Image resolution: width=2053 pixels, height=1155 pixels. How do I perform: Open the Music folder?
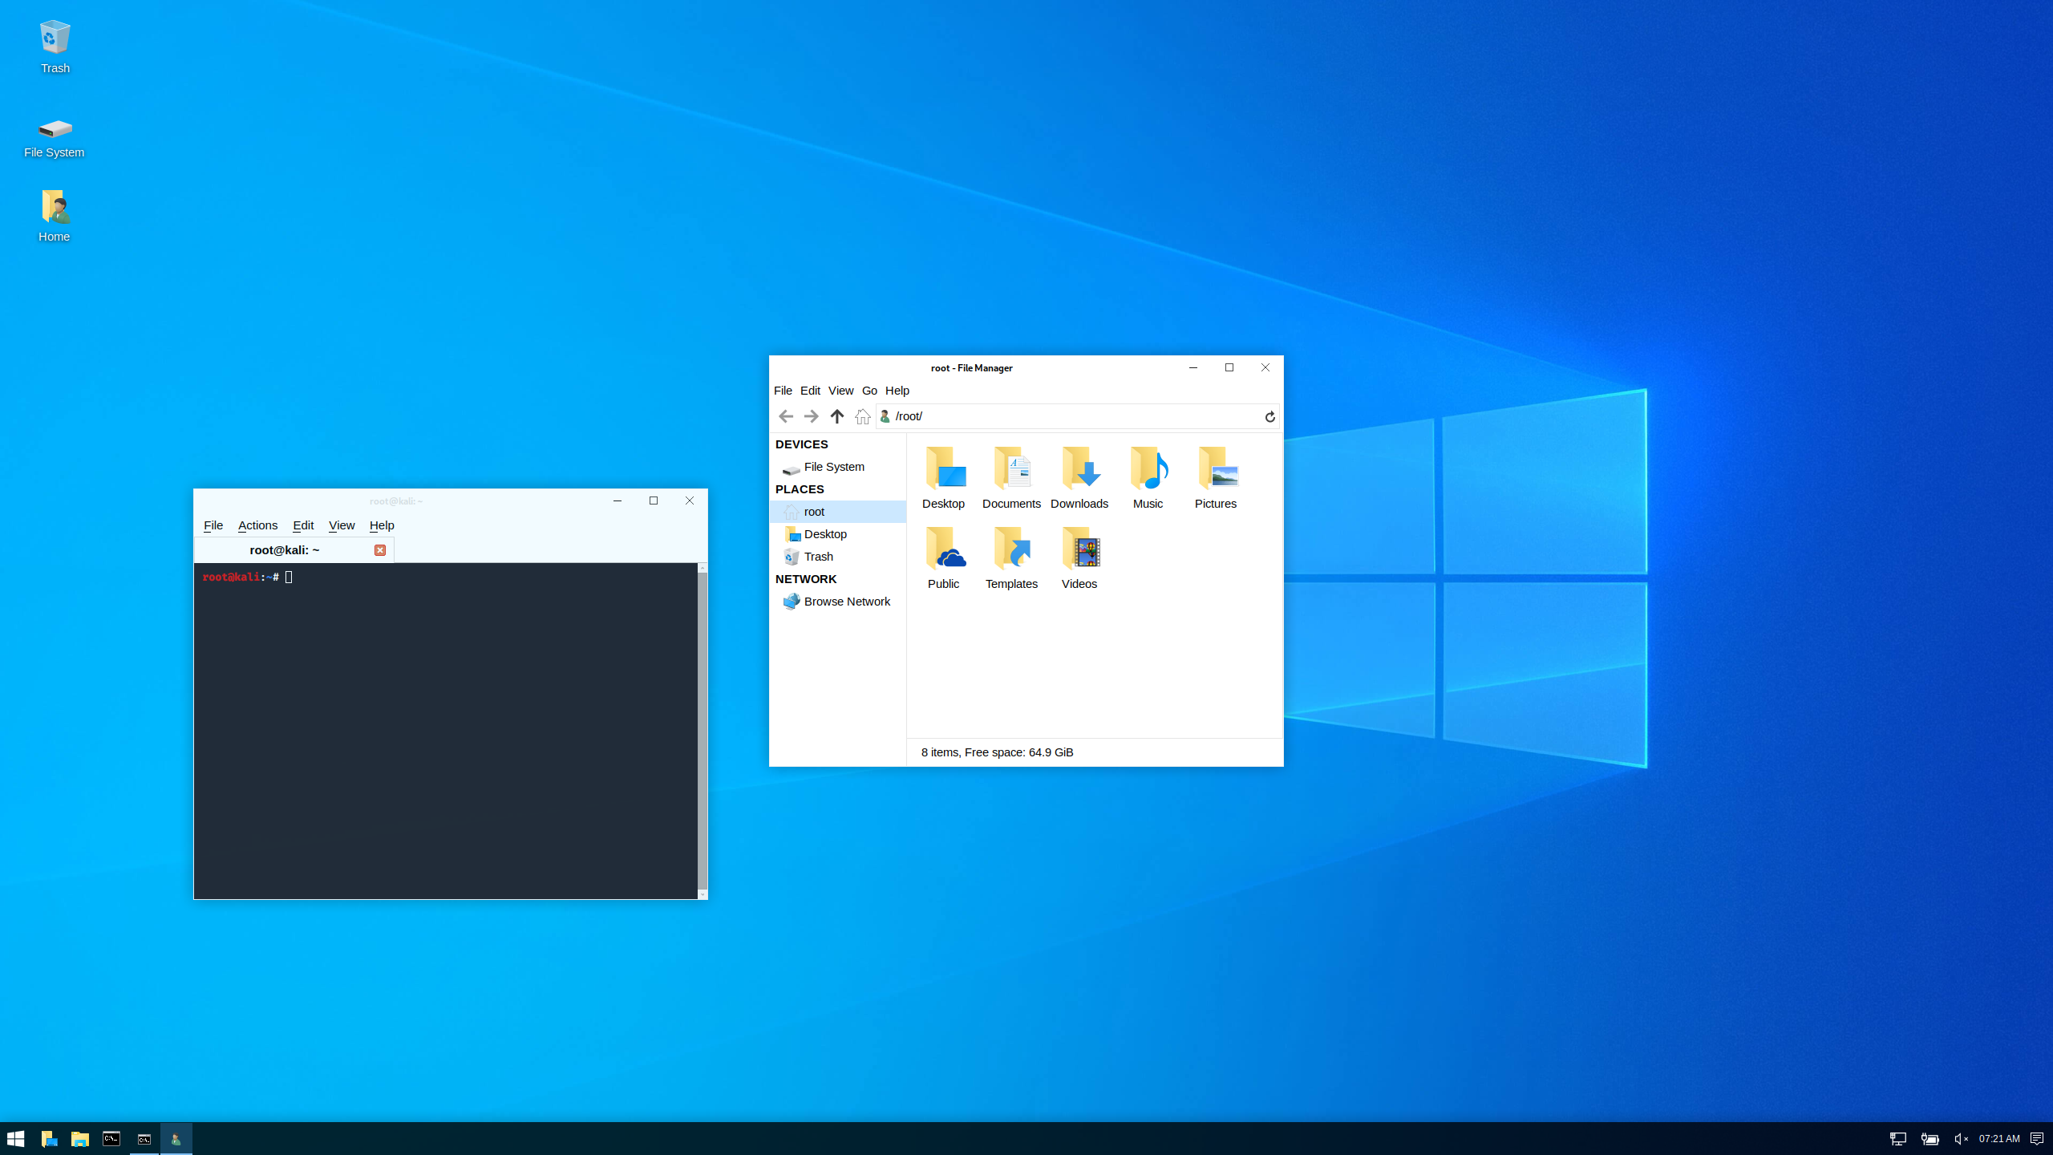[x=1147, y=473]
